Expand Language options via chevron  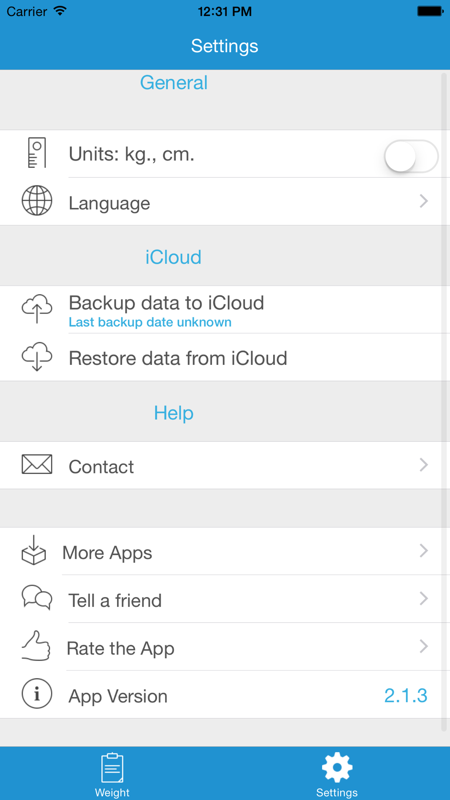point(423,201)
